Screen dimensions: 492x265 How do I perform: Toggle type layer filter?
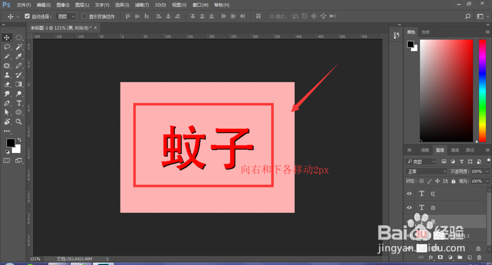(x=461, y=162)
